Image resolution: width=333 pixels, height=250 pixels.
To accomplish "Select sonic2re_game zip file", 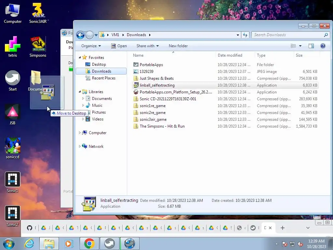I will [225, 113].
